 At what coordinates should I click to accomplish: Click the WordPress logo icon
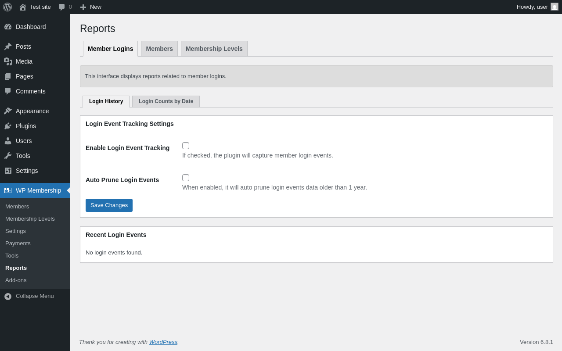click(7, 7)
